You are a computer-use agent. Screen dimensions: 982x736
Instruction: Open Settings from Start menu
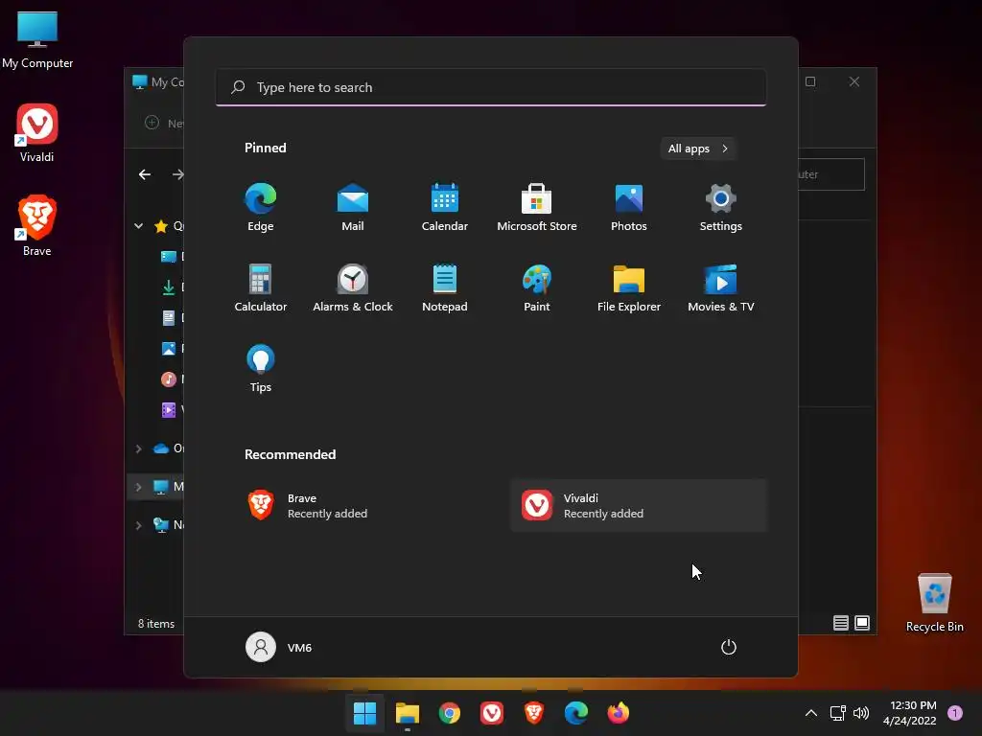pos(721,207)
